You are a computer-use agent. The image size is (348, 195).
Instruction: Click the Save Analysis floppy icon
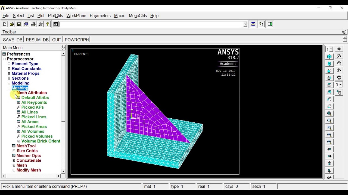pos(19,24)
